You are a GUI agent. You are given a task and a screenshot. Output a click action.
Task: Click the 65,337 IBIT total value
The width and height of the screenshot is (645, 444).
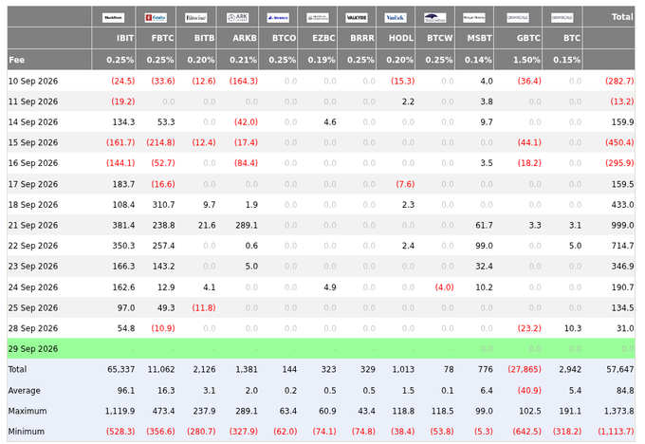pyautogui.click(x=121, y=369)
